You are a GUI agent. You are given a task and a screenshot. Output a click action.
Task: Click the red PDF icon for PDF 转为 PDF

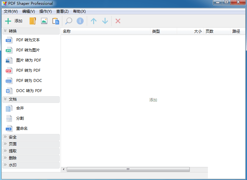(x=9, y=70)
